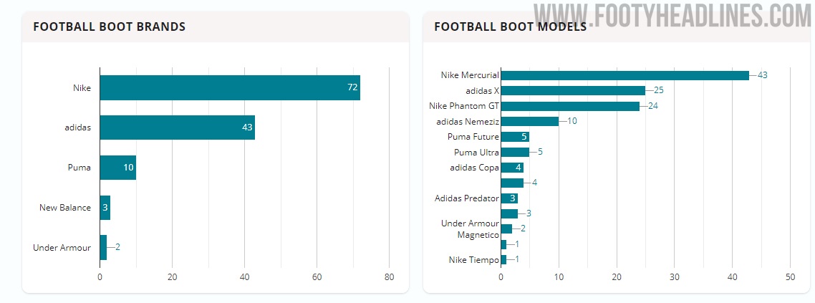This screenshot has height=303, width=815.
Task: Click the Under Armour Magnetico bar
Action: 506,229
